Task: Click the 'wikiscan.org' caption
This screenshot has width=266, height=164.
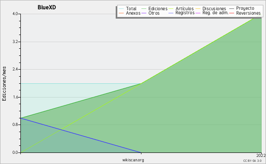Action: pyautogui.click(x=133, y=160)
